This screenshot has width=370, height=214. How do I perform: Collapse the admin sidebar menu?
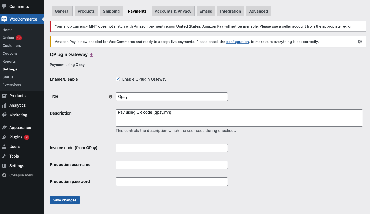click(18, 175)
